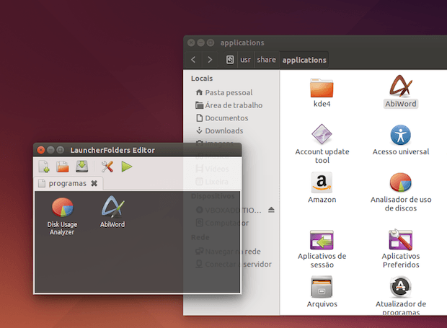Click the root disk icon in path bar
Screen dimensions: 447x328
[230, 60]
